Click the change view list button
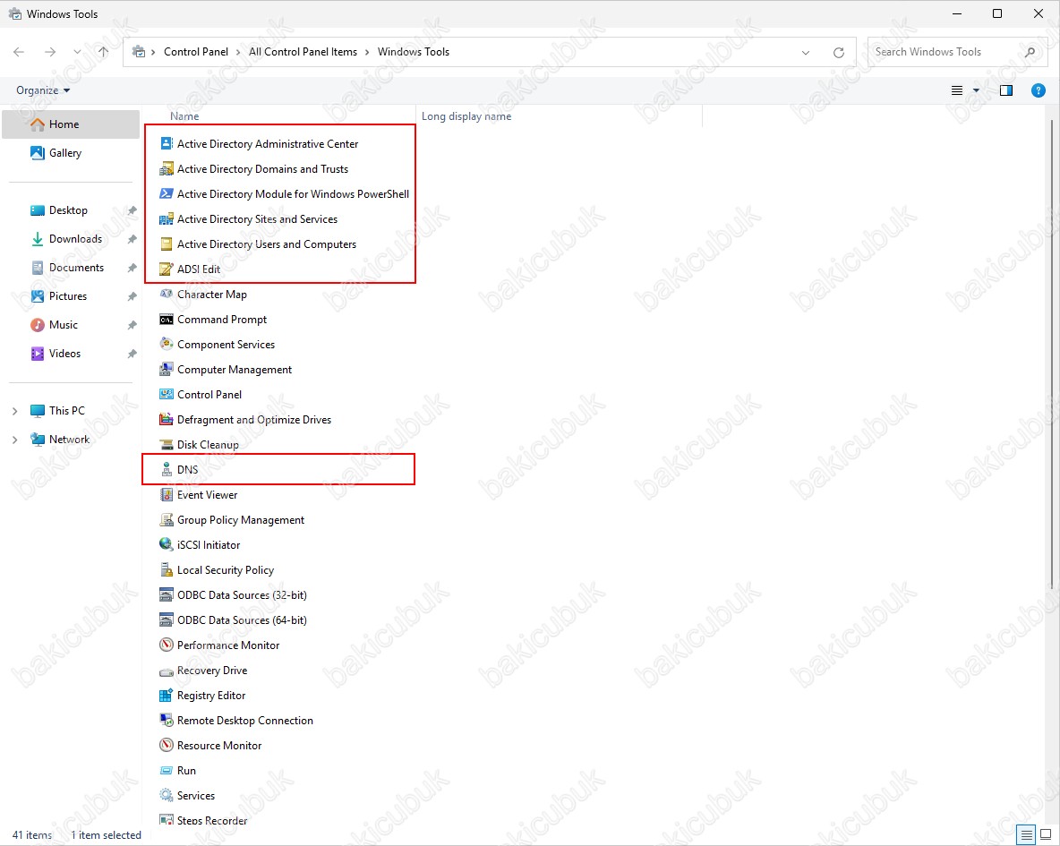 [957, 90]
